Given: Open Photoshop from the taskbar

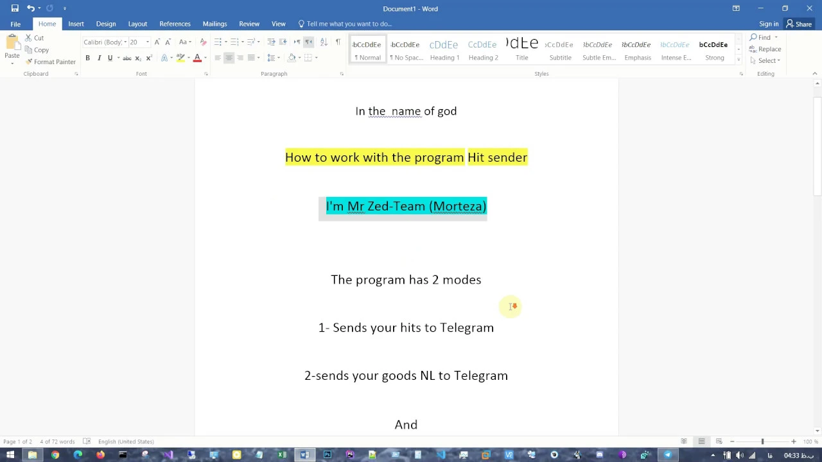Looking at the screenshot, I should (x=328, y=455).
